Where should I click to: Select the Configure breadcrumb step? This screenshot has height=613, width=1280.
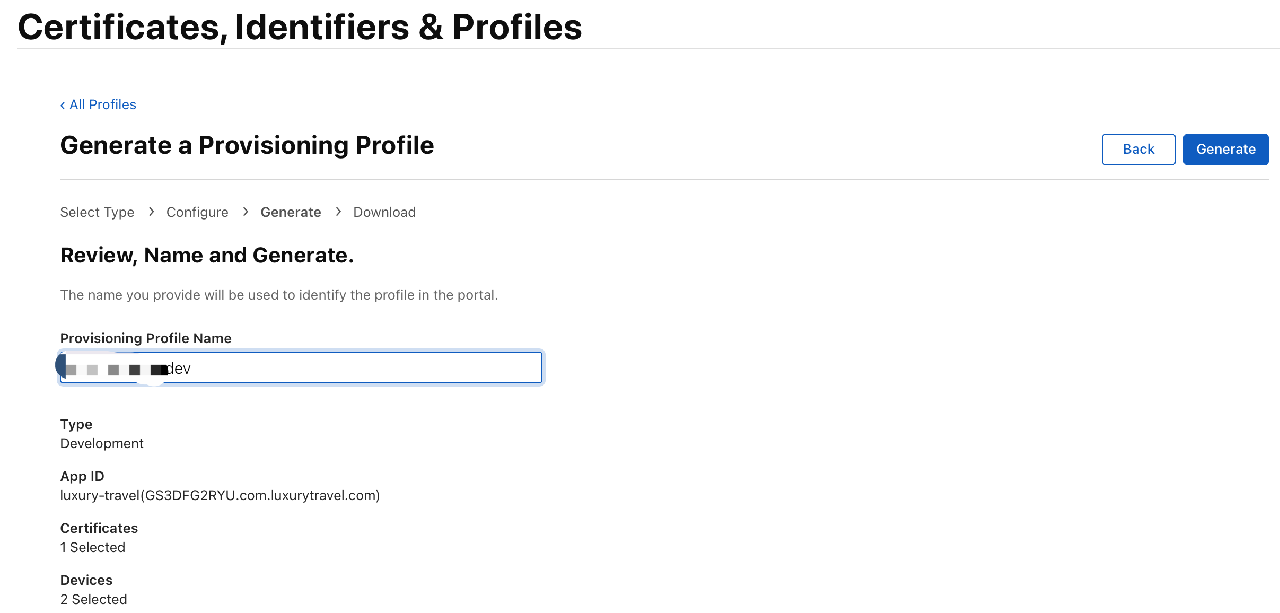click(197, 212)
